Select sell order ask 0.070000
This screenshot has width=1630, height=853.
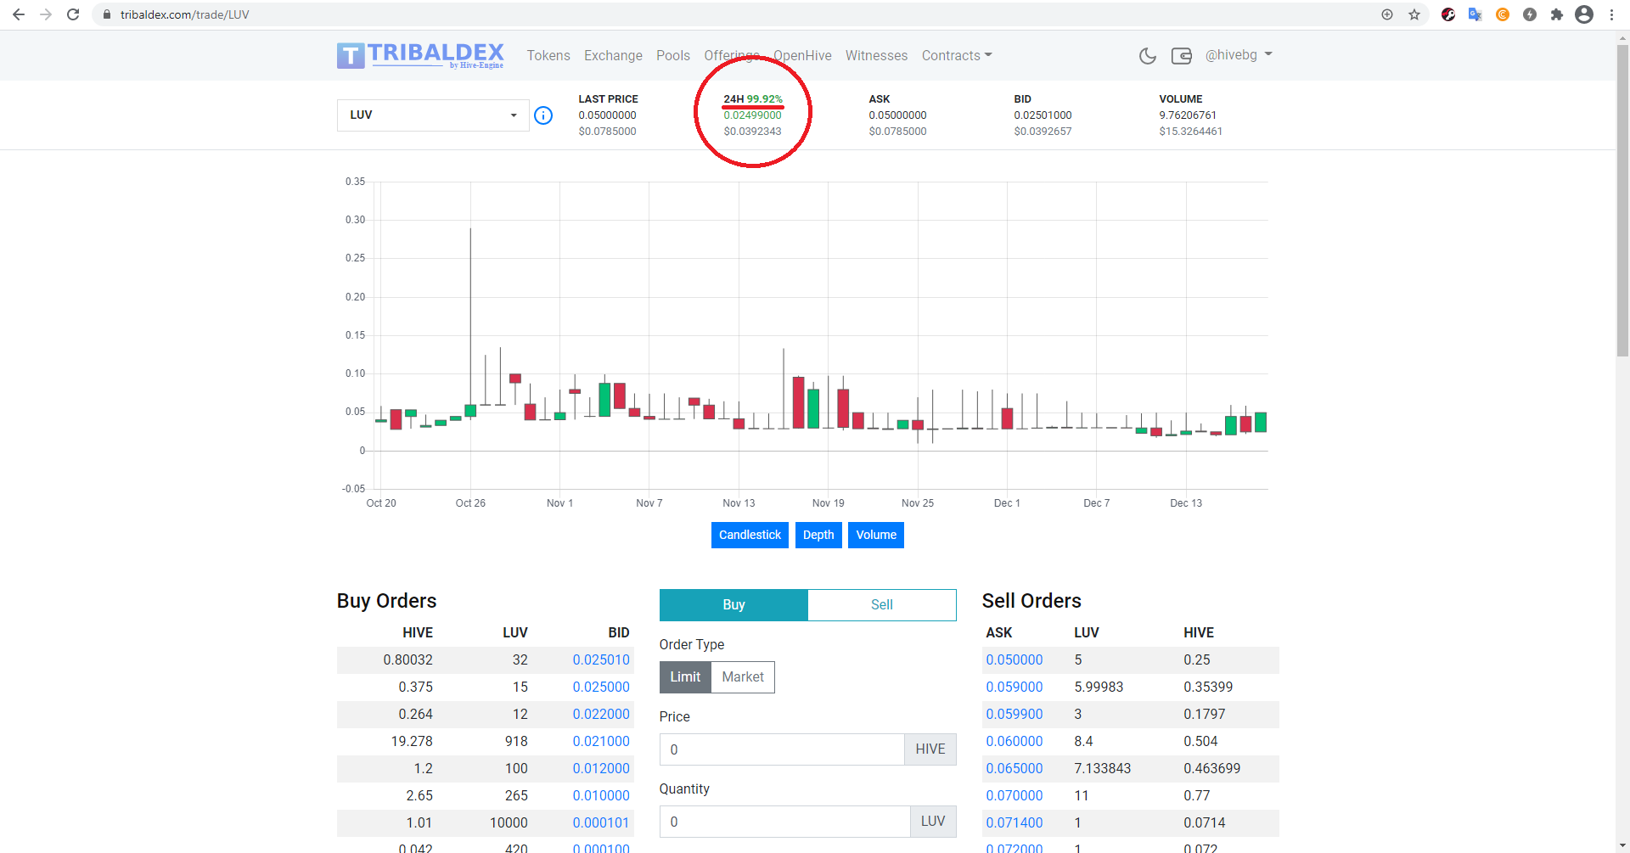click(x=1015, y=796)
